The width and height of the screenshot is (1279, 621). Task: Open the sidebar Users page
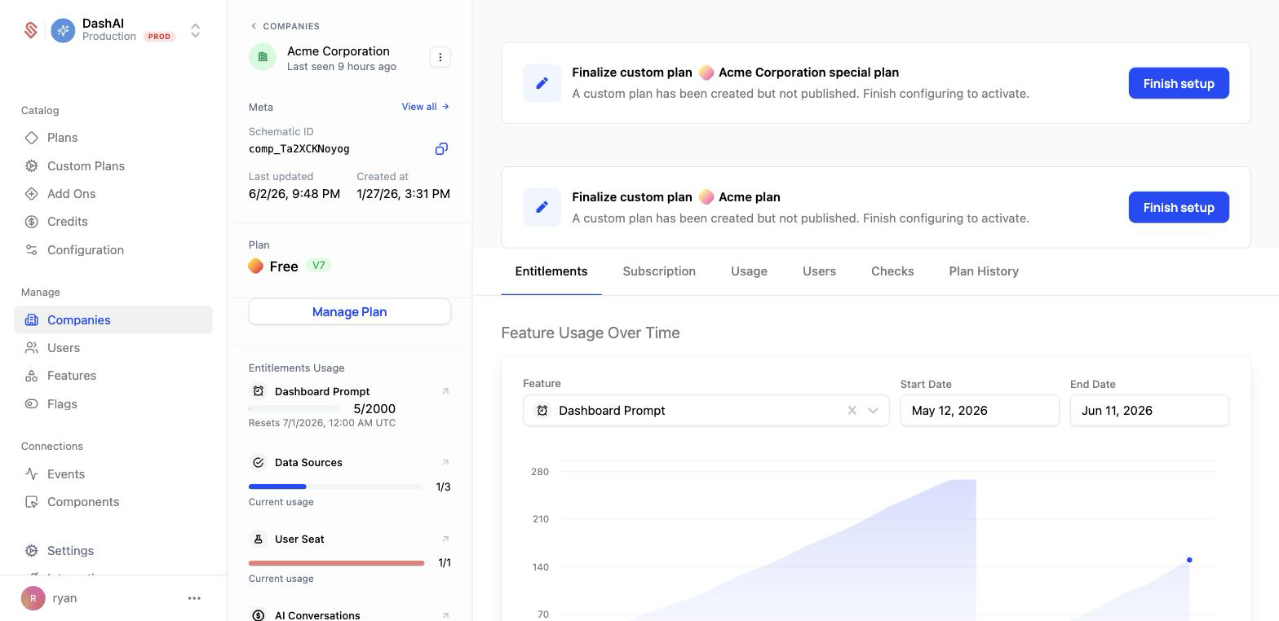(x=64, y=348)
